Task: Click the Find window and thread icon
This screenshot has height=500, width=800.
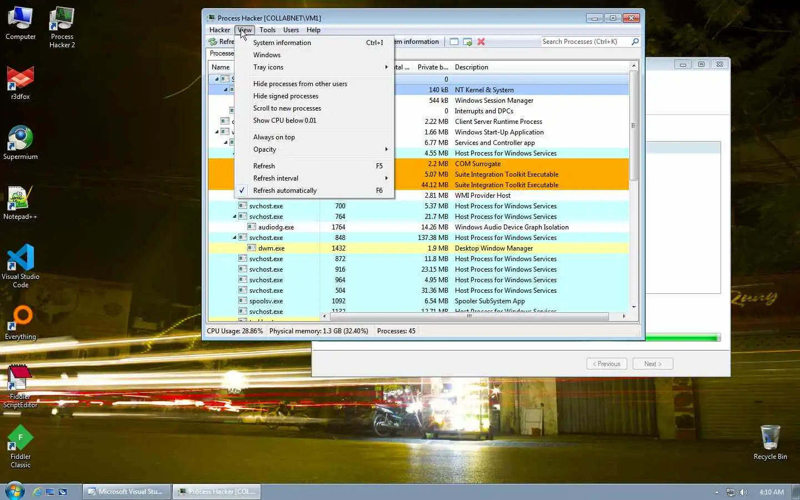Action: (x=467, y=42)
